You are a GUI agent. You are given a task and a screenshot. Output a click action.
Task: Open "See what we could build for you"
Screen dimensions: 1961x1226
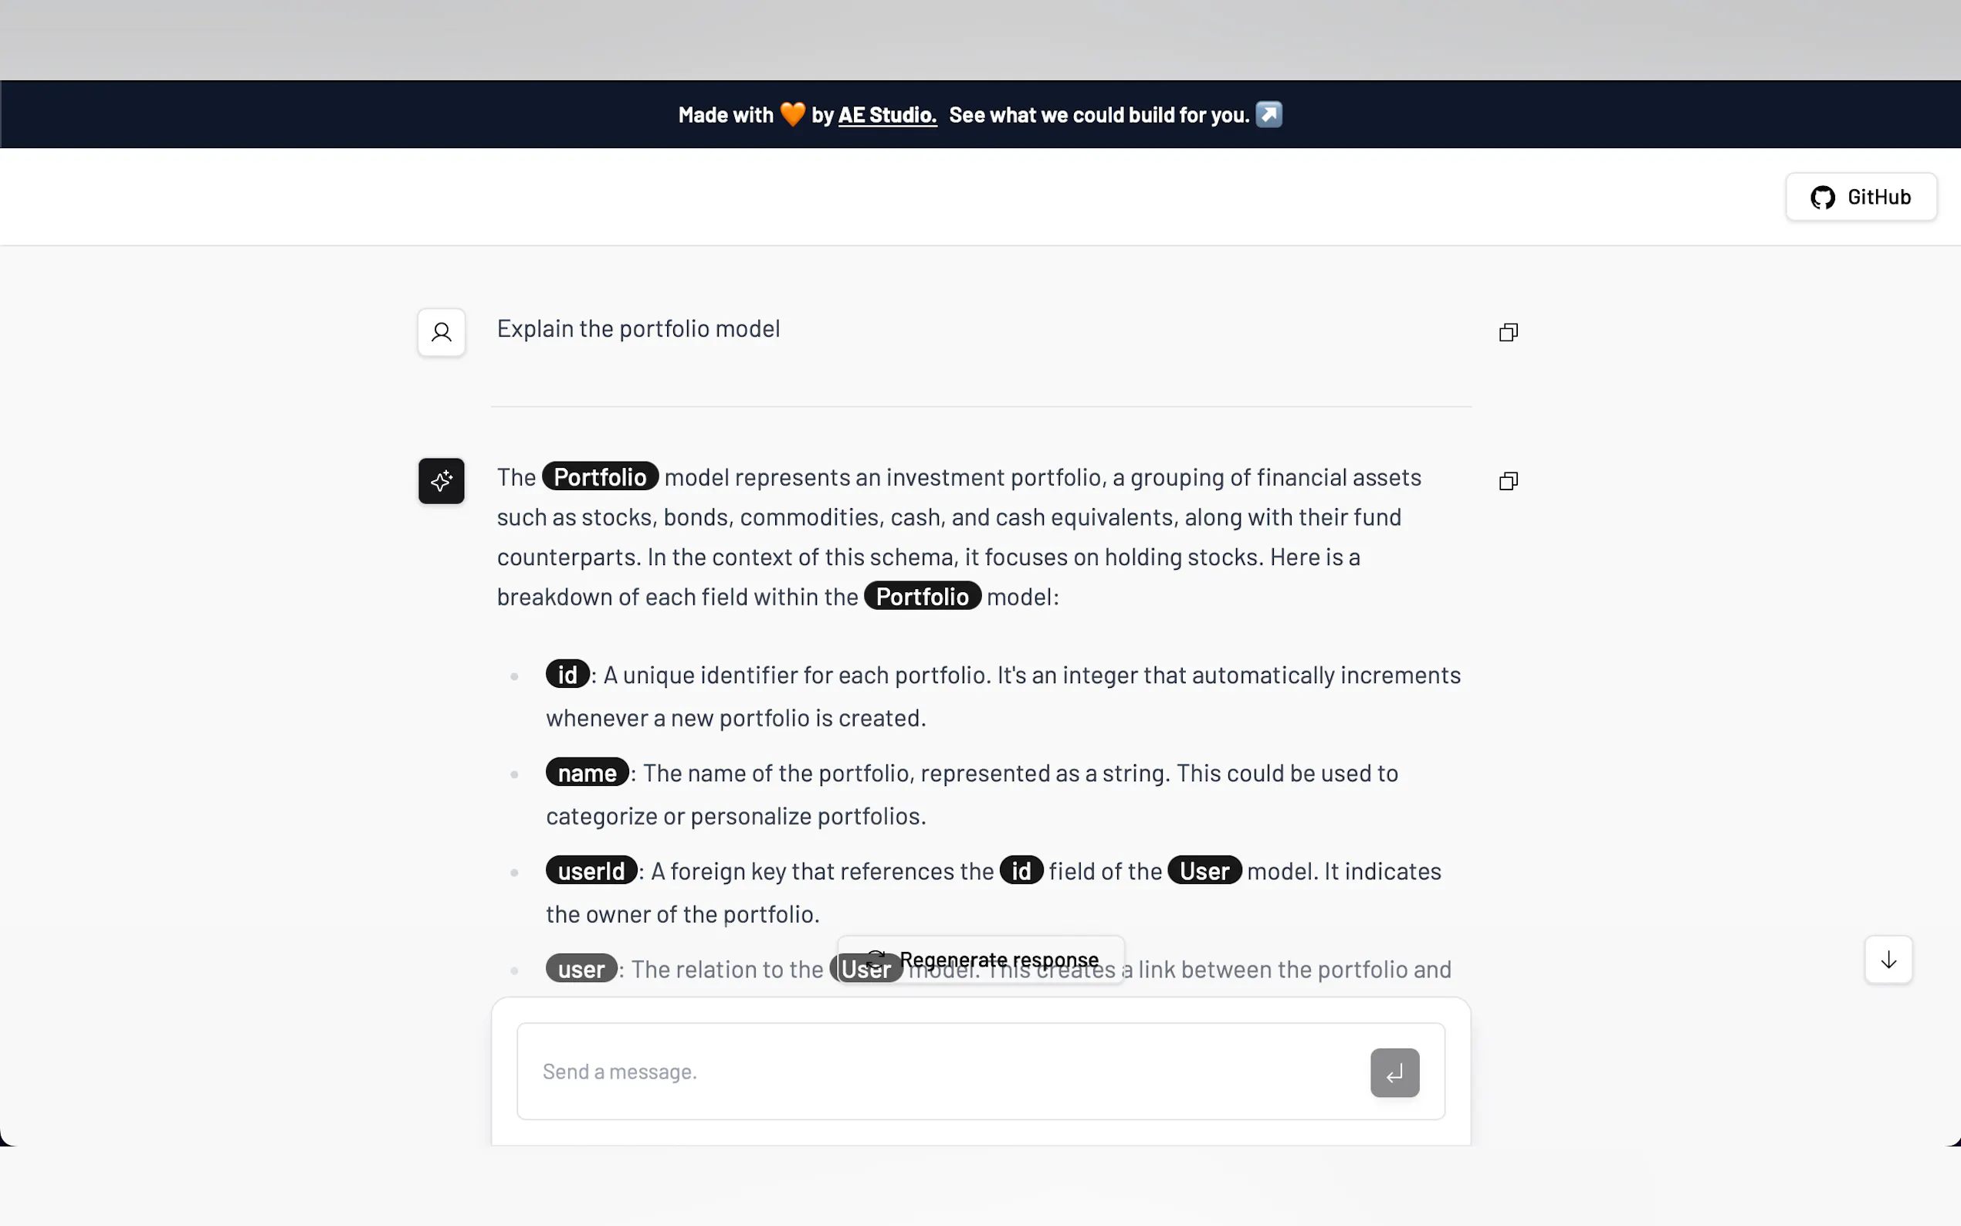pos(1099,115)
